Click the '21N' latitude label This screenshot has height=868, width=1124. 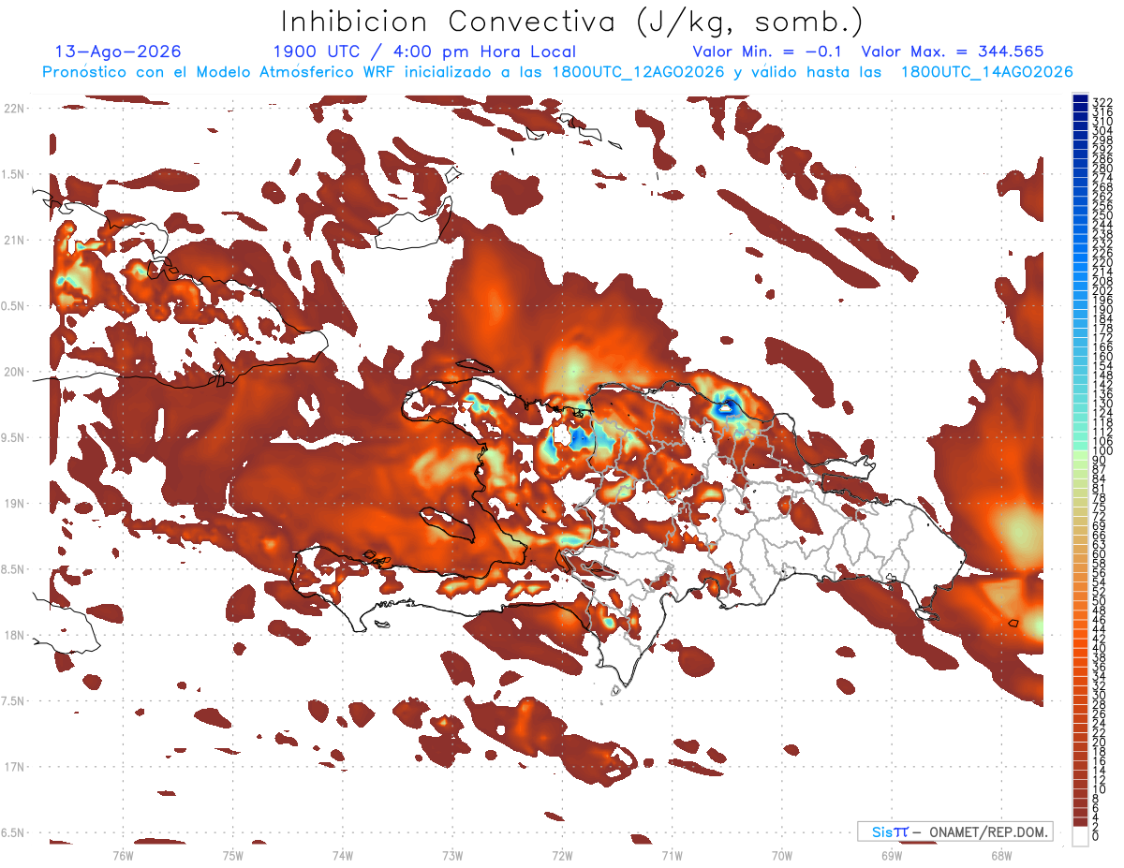click(x=15, y=241)
